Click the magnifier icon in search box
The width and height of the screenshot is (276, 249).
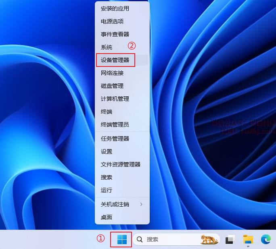point(140,239)
